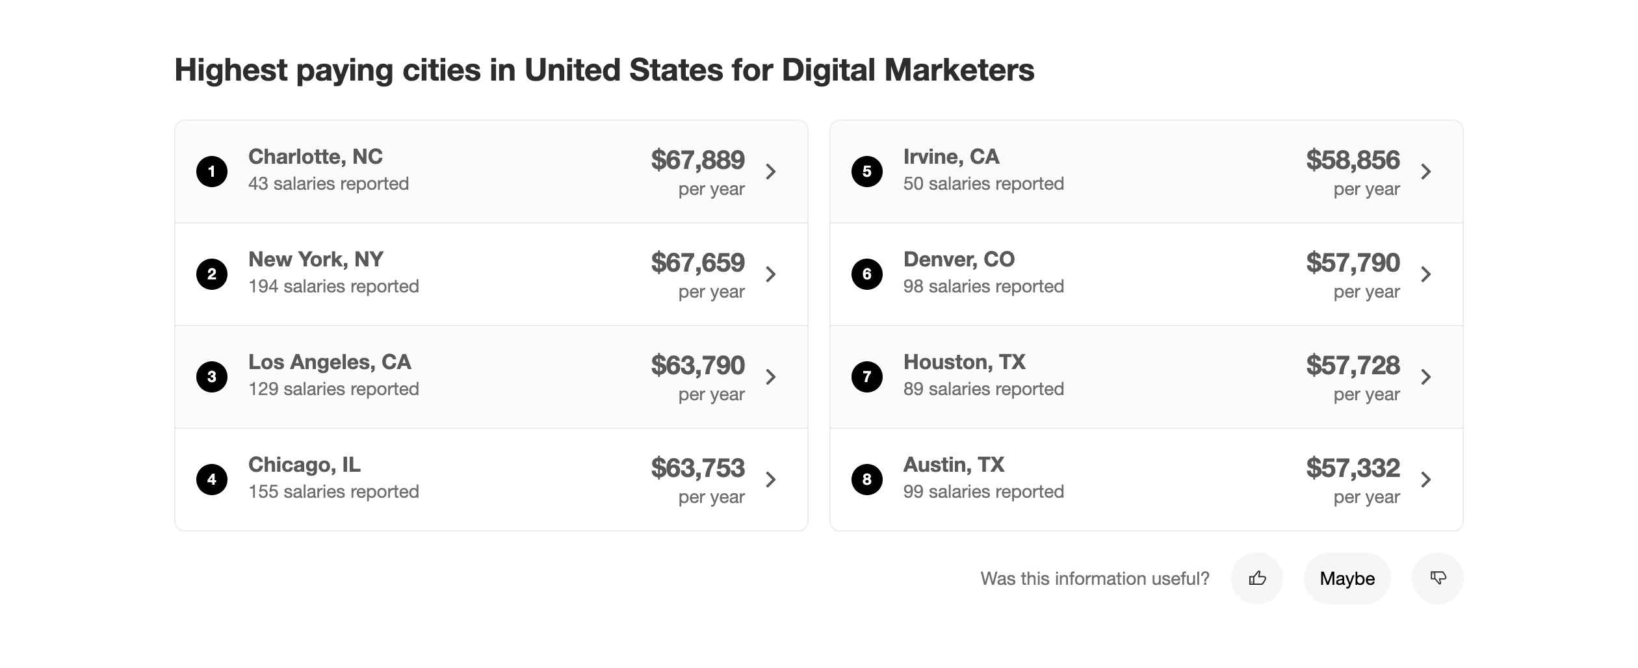Click the number 1 rank badge
The image size is (1638, 668).
tap(212, 172)
